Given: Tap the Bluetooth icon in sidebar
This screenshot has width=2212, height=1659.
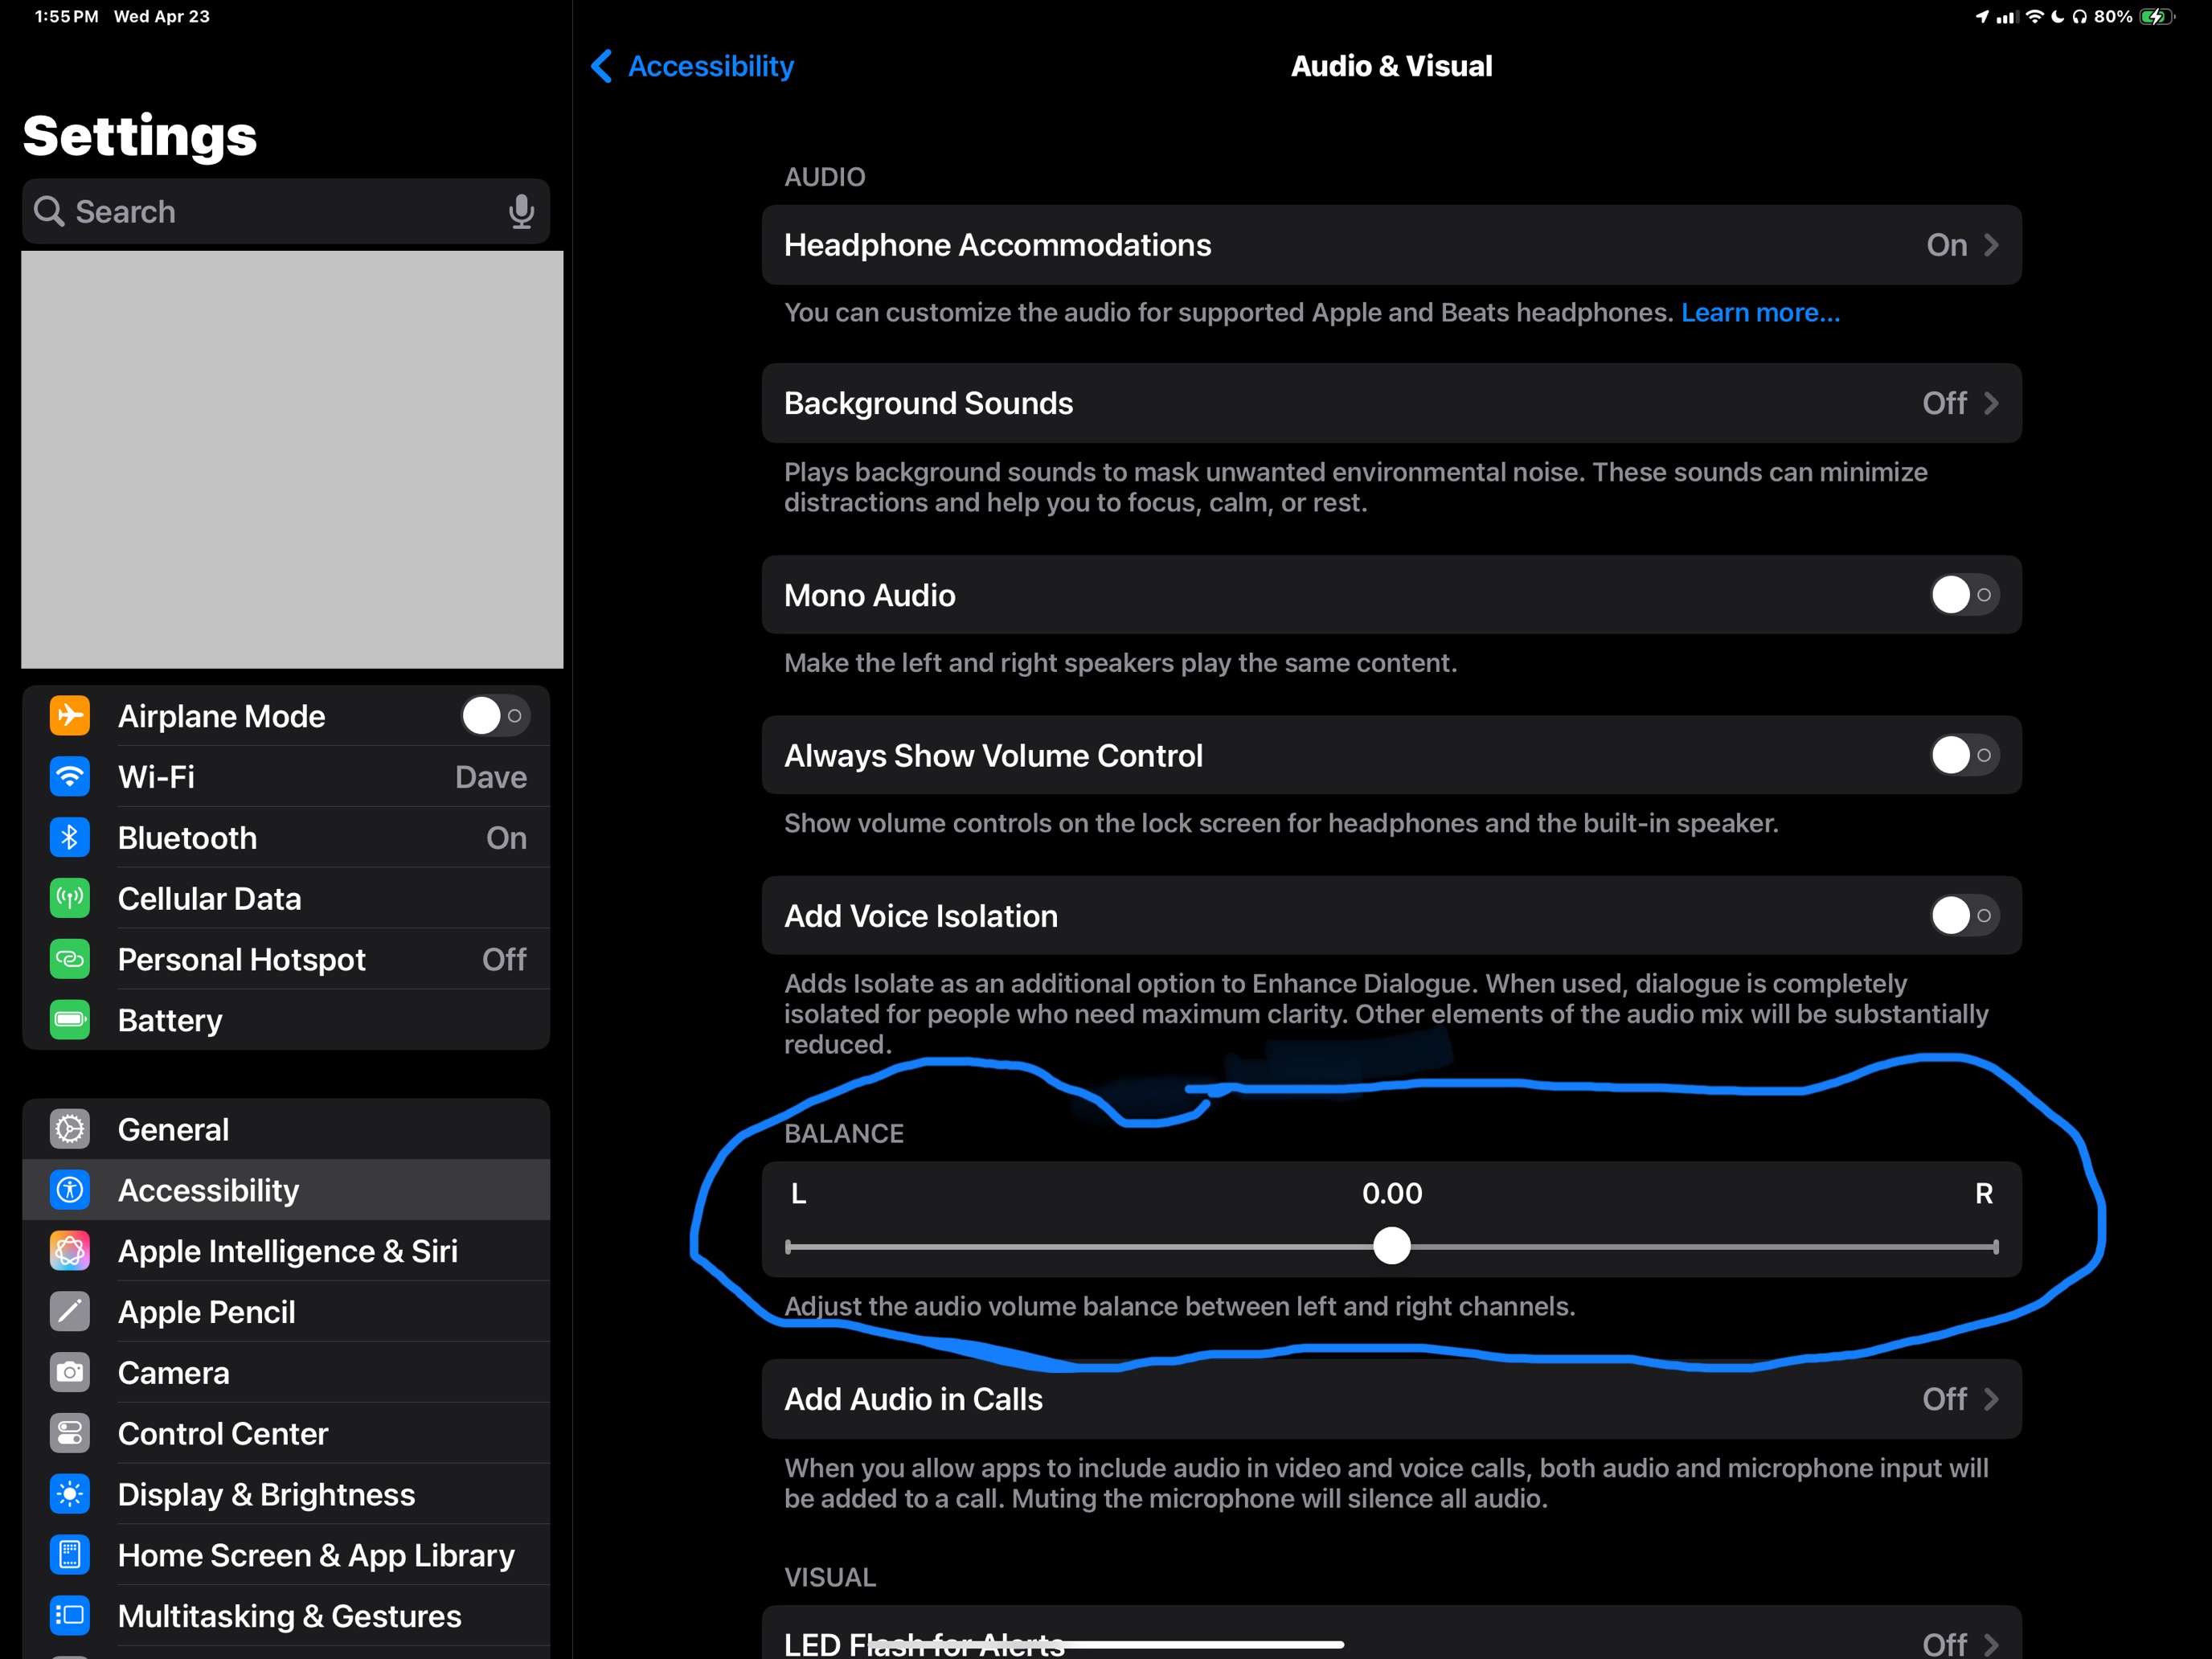Looking at the screenshot, I should click(70, 838).
